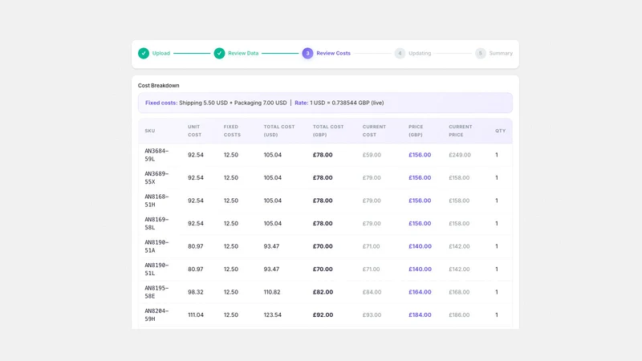Viewport: 642px width, 361px height.
Task: Click the Updating step label
Action: click(x=420, y=53)
